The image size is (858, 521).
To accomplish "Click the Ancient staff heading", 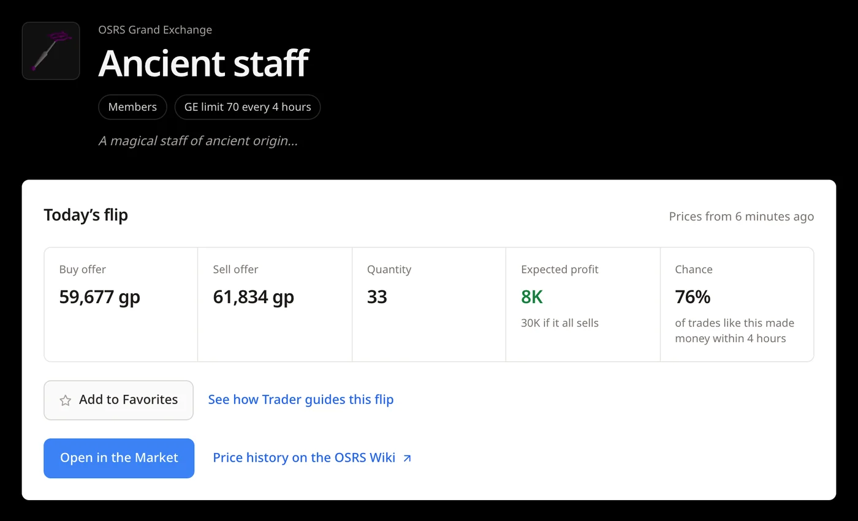I will pyautogui.click(x=203, y=62).
